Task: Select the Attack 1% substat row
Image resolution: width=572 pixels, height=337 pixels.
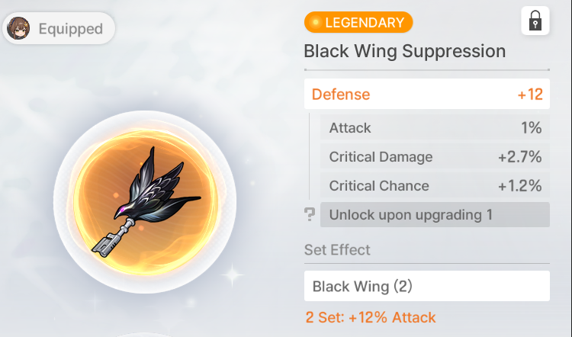Action: (435, 127)
